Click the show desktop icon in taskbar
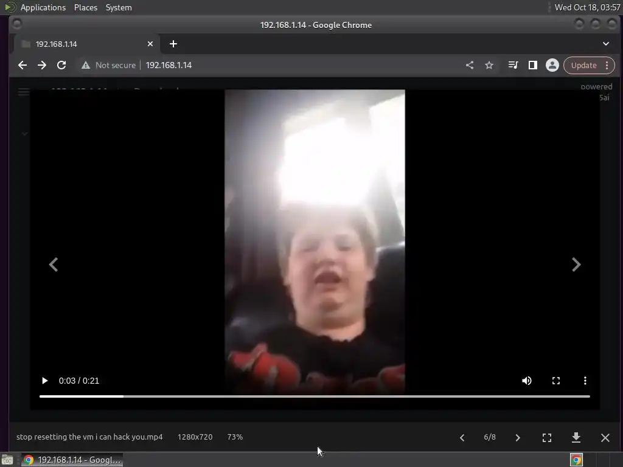 point(7,460)
